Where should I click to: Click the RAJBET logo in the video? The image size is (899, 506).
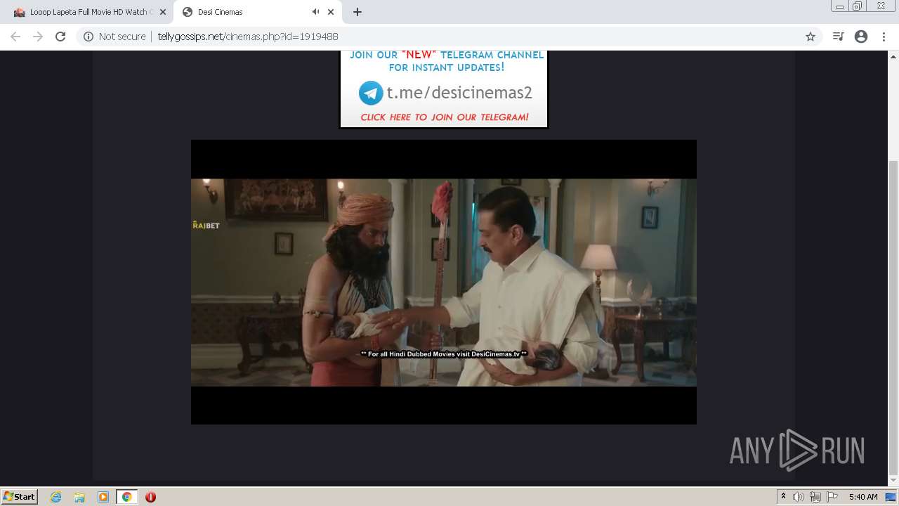206,226
